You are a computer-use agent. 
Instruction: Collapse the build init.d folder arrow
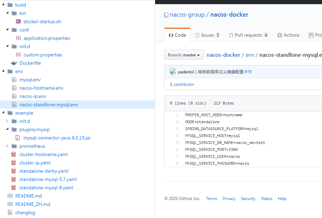[7, 46]
